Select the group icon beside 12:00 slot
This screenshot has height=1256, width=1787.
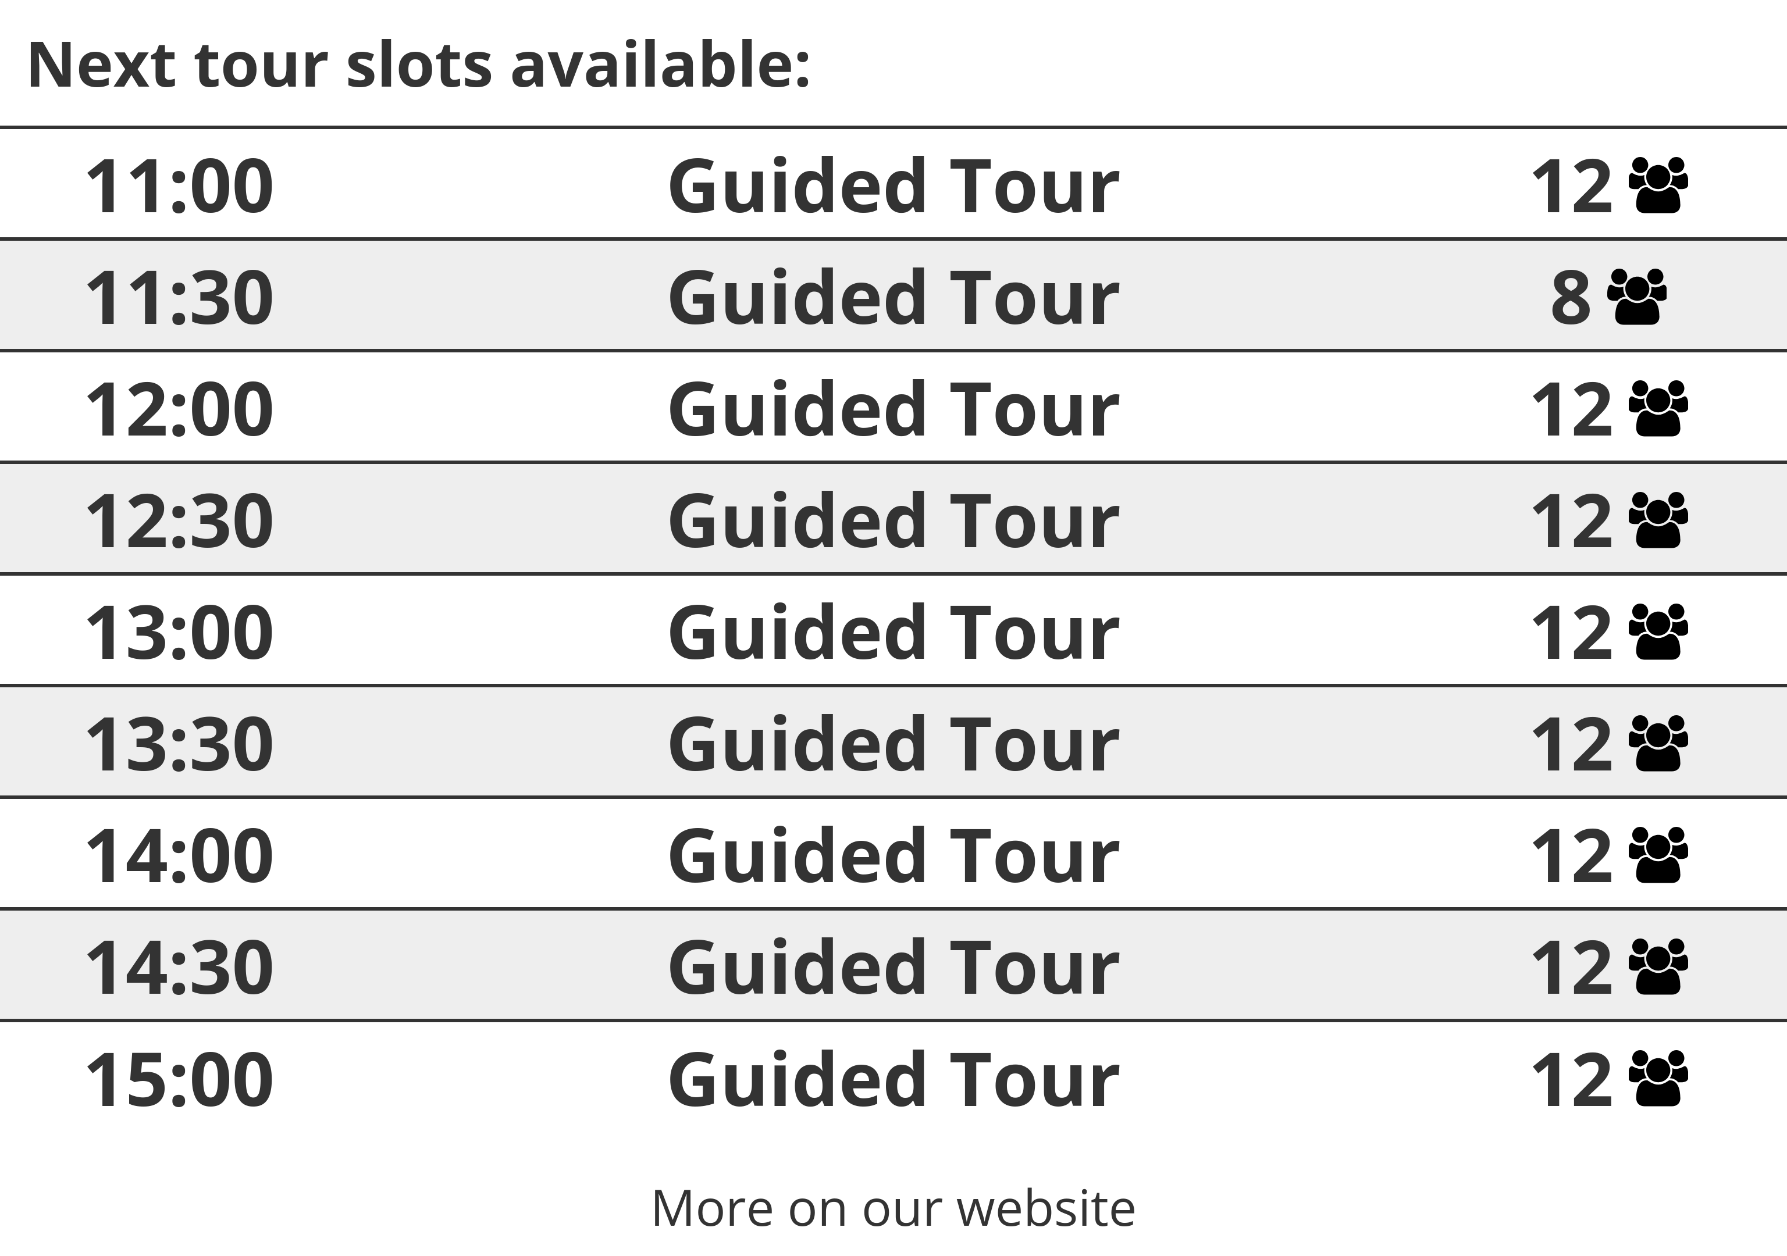click(1658, 409)
